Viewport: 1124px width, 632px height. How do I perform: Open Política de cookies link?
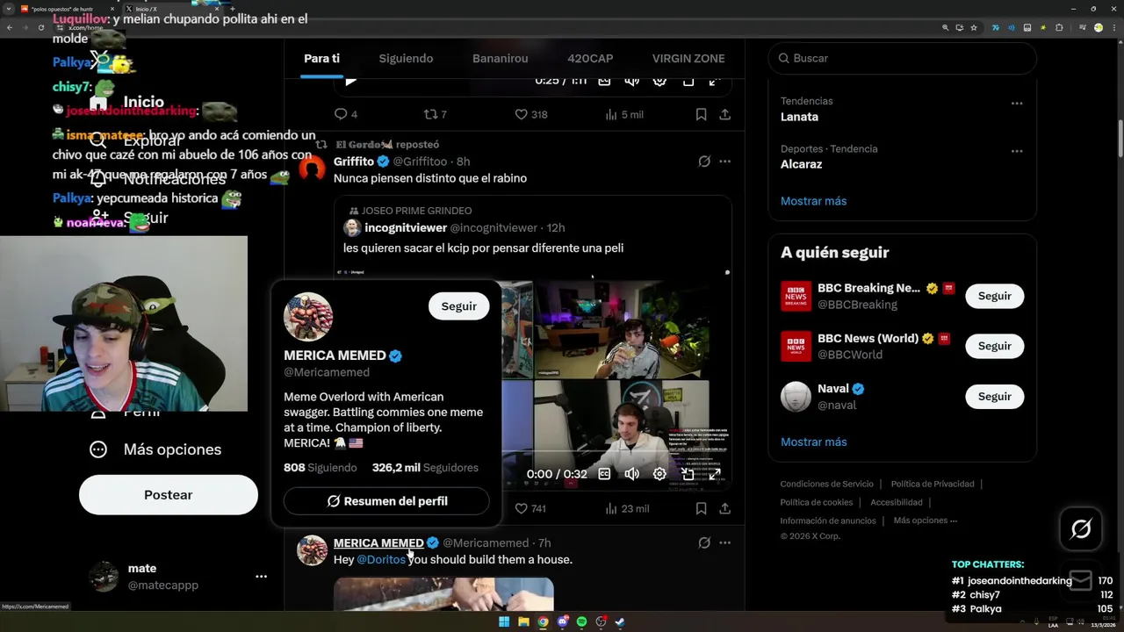tap(817, 502)
